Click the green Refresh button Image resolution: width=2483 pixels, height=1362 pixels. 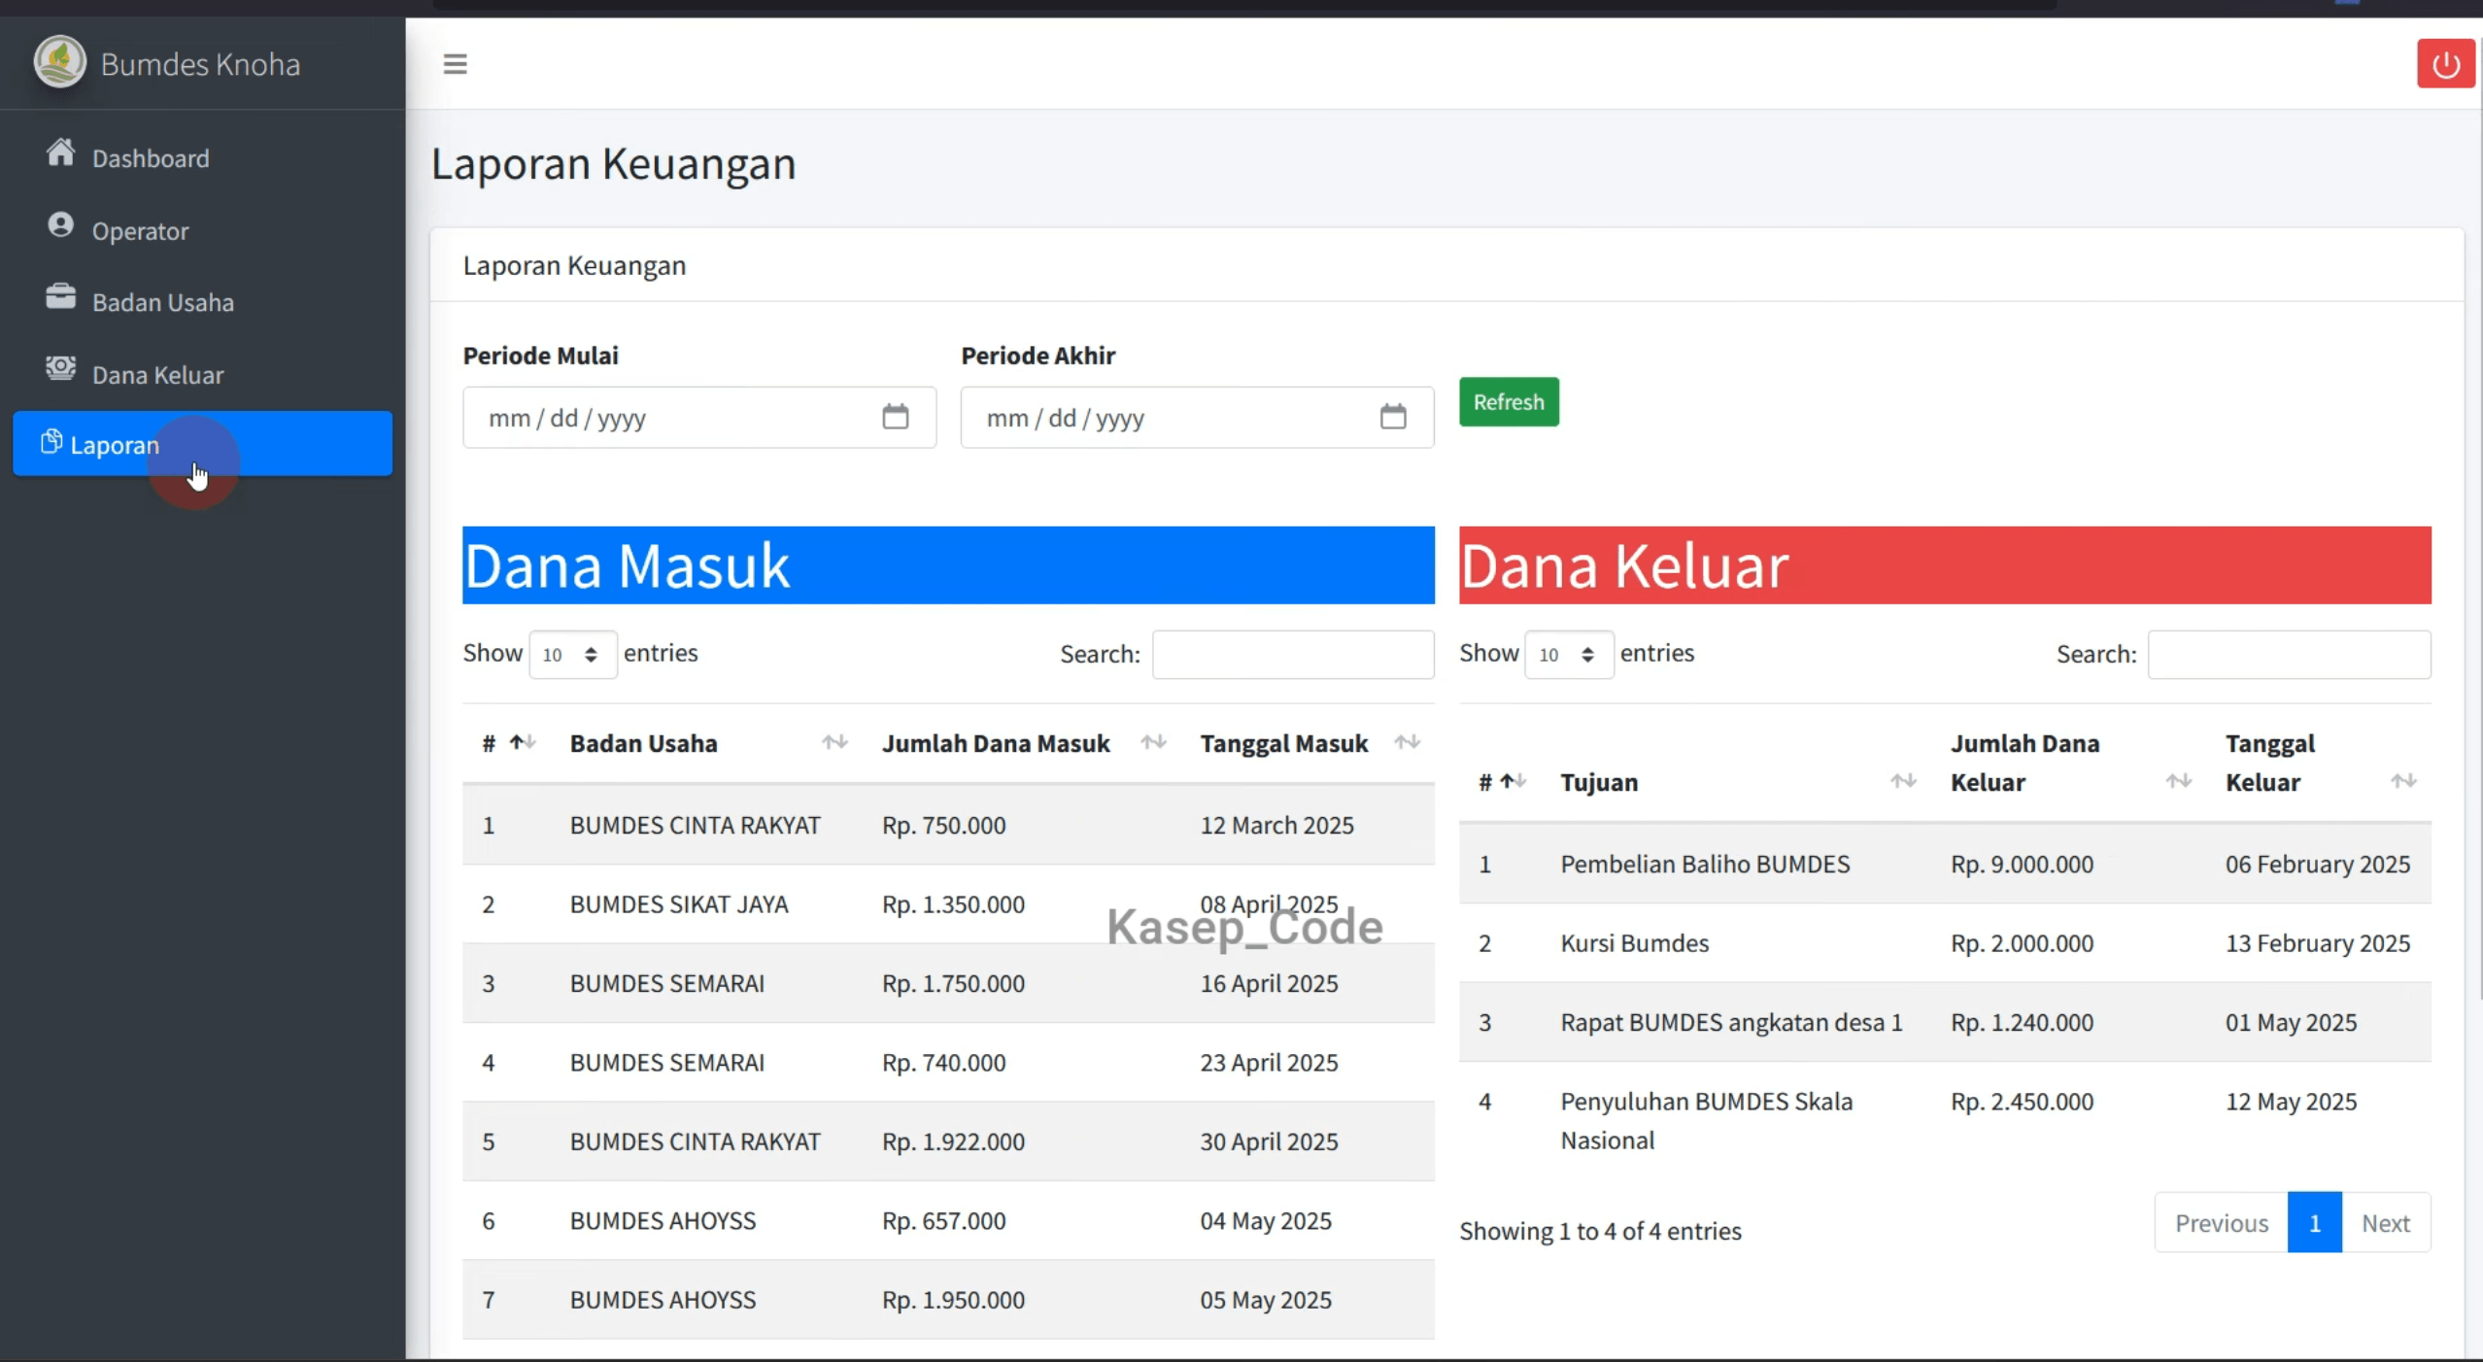pos(1508,402)
